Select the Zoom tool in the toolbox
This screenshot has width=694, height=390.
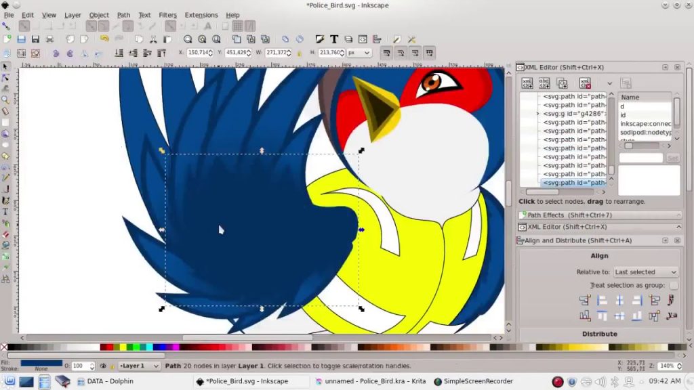(x=5, y=100)
